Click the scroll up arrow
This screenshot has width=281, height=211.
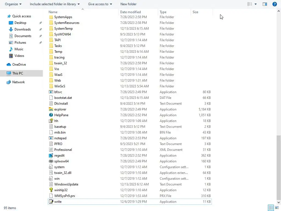click(x=279, y=11)
